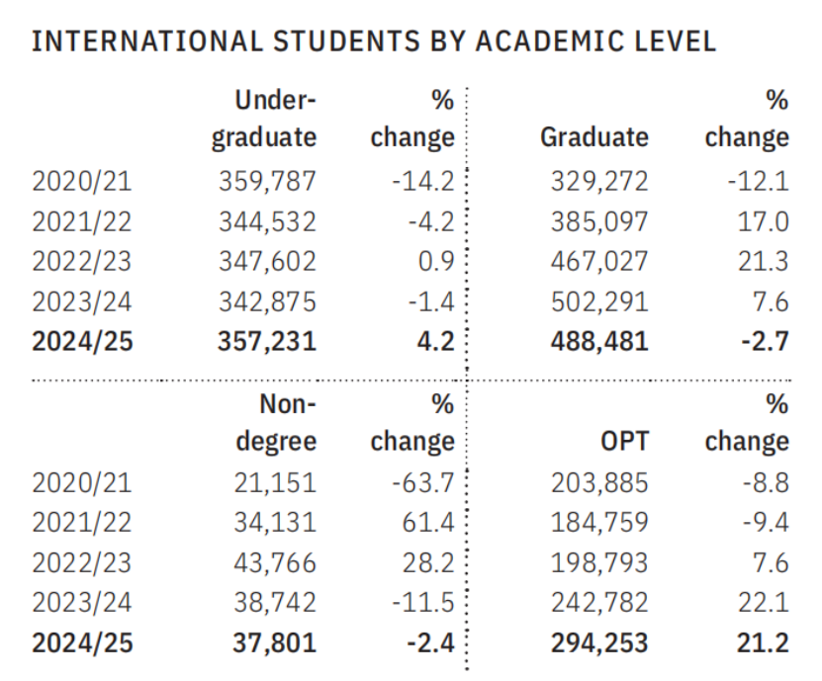Select the OPT figure 294,253
The height and width of the screenshot is (681, 822).
(x=599, y=643)
